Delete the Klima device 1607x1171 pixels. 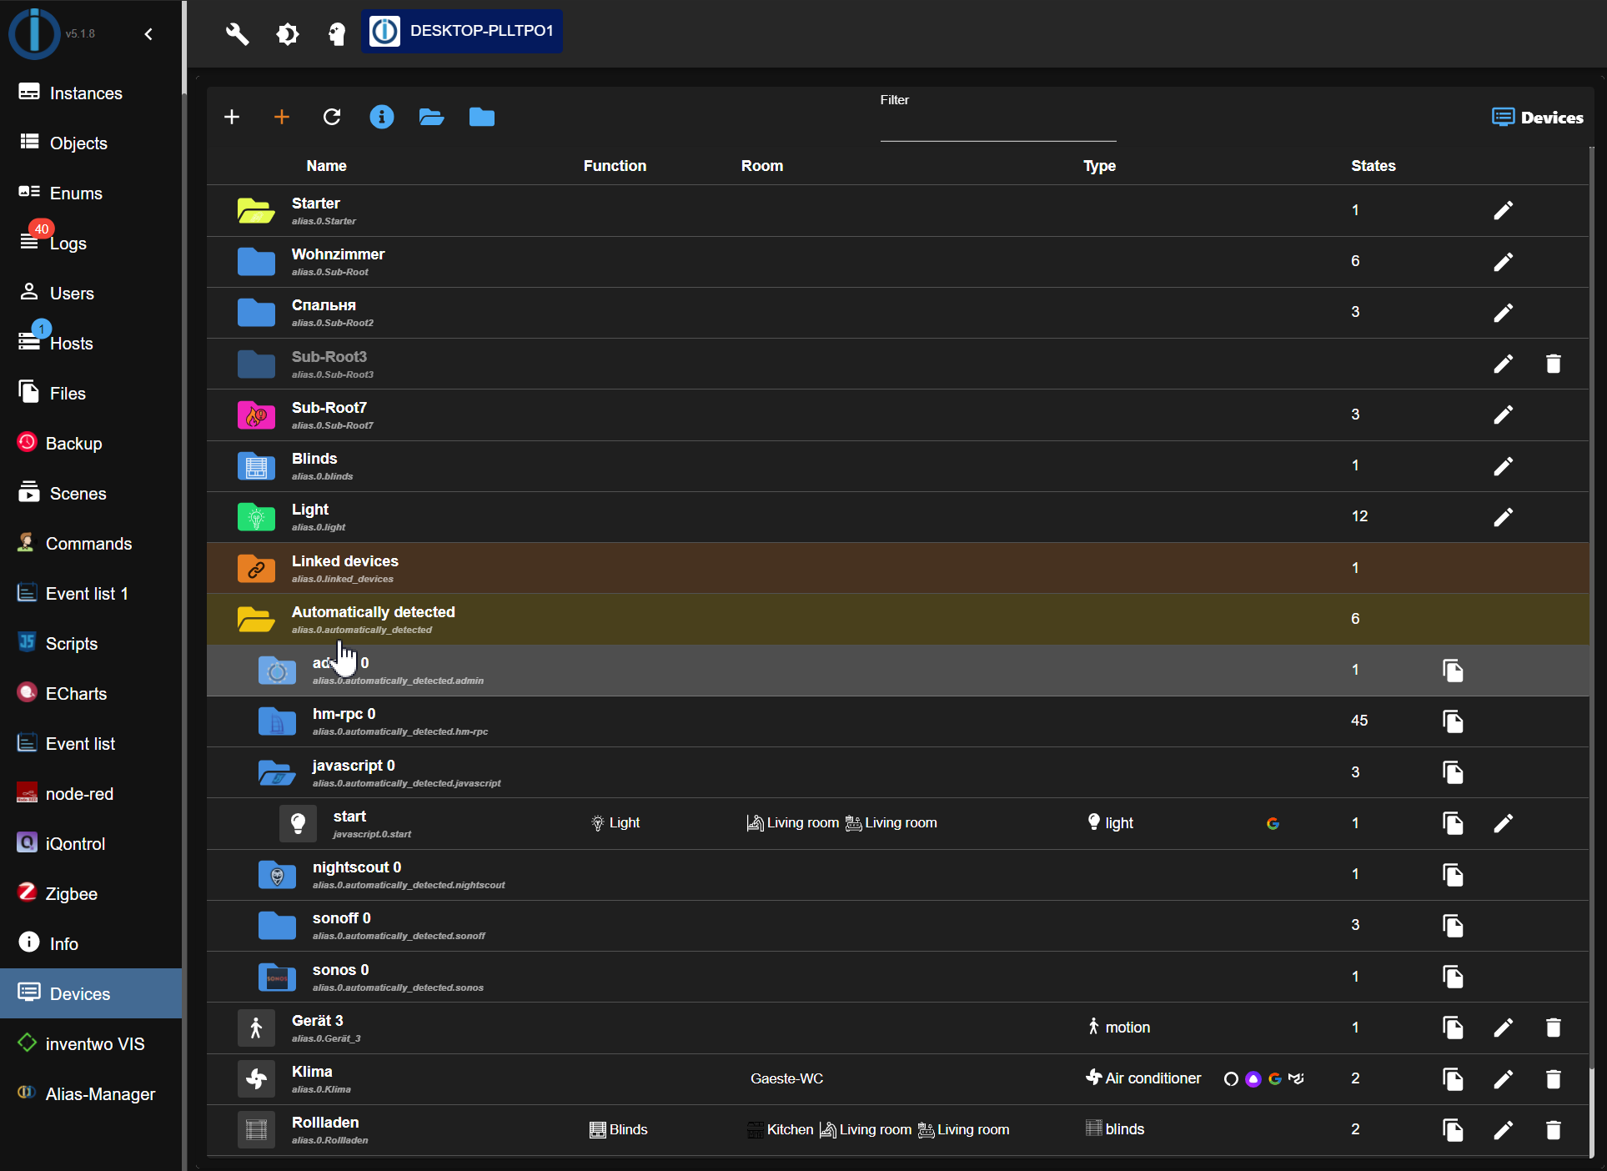click(1553, 1078)
